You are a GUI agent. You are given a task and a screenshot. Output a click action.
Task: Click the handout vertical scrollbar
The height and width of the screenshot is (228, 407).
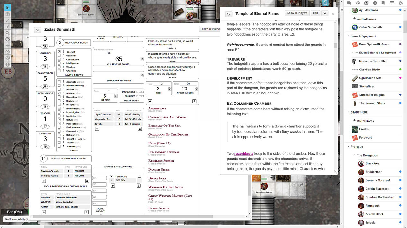tap(336, 45)
